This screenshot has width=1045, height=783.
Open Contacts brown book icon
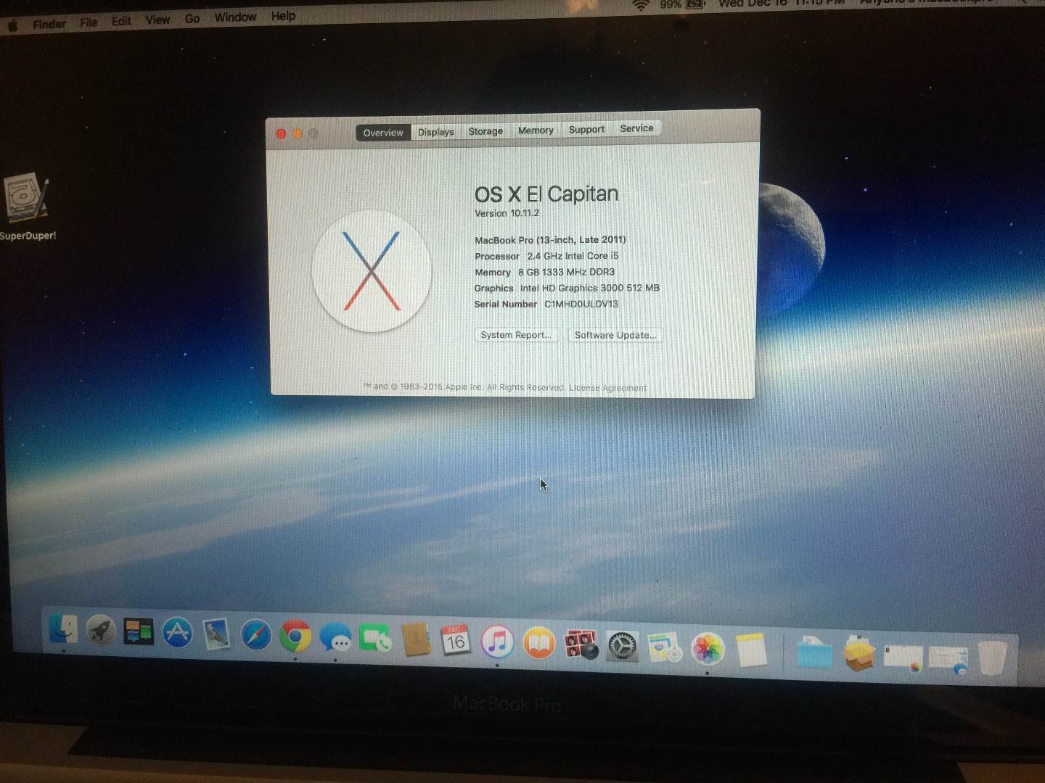pos(416,640)
